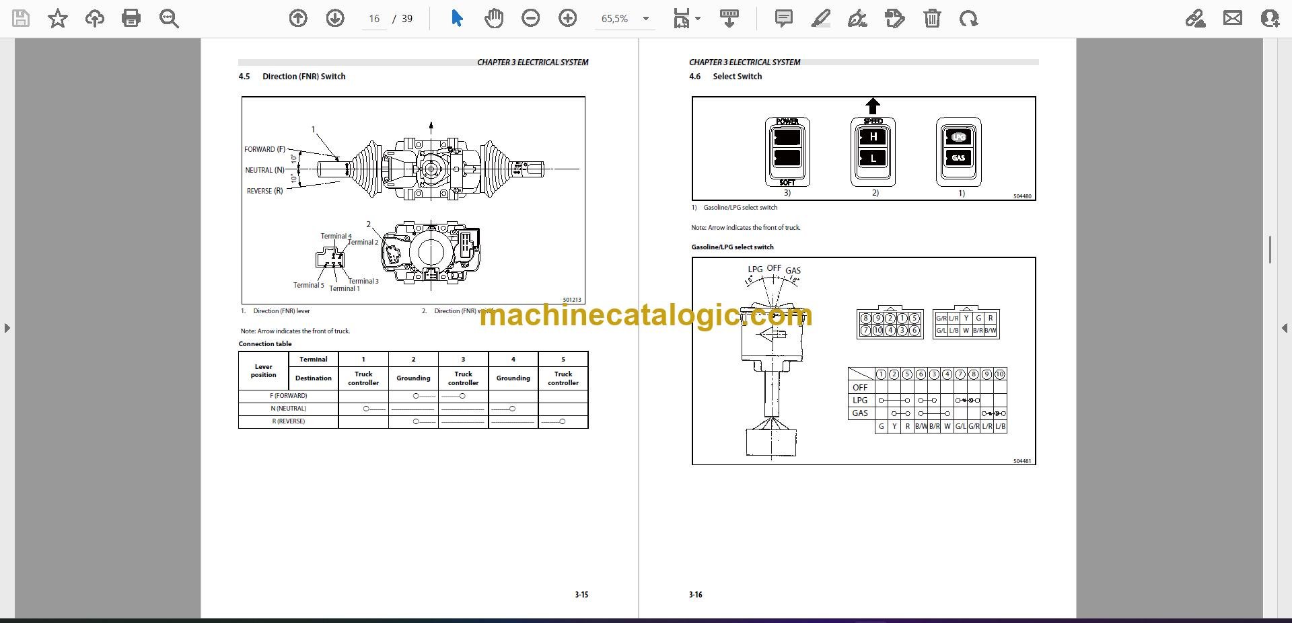Click the '/ 39' total pages text
Screen dimensions: 1292x623
click(402, 19)
